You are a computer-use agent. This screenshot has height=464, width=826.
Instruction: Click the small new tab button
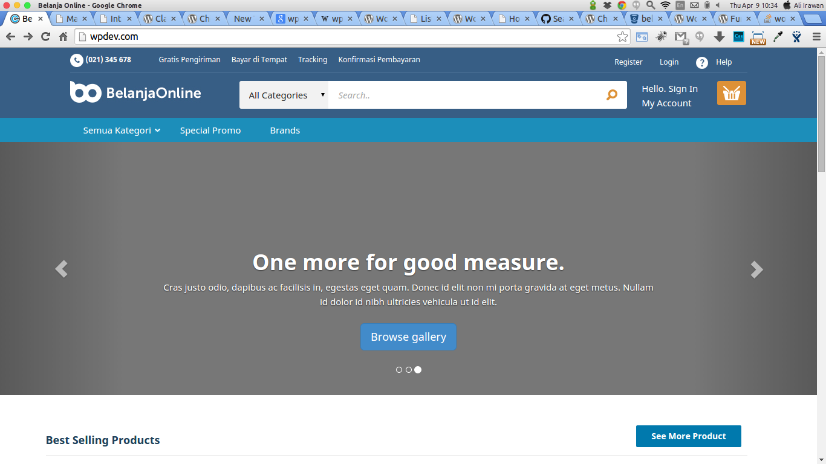click(813, 19)
